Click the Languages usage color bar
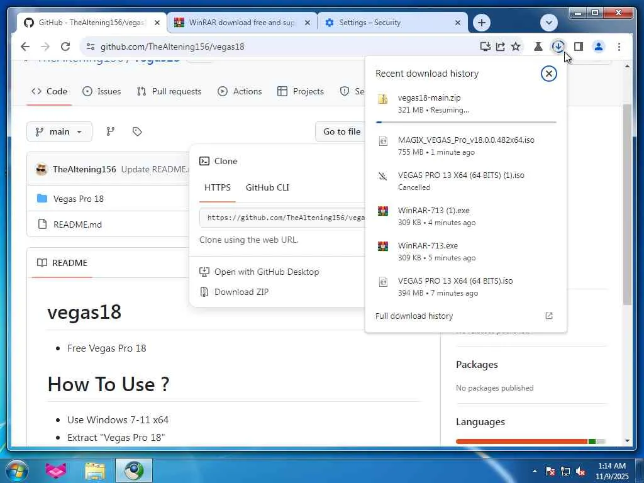The height and width of the screenshot is (483, 644). click(531, 441)
